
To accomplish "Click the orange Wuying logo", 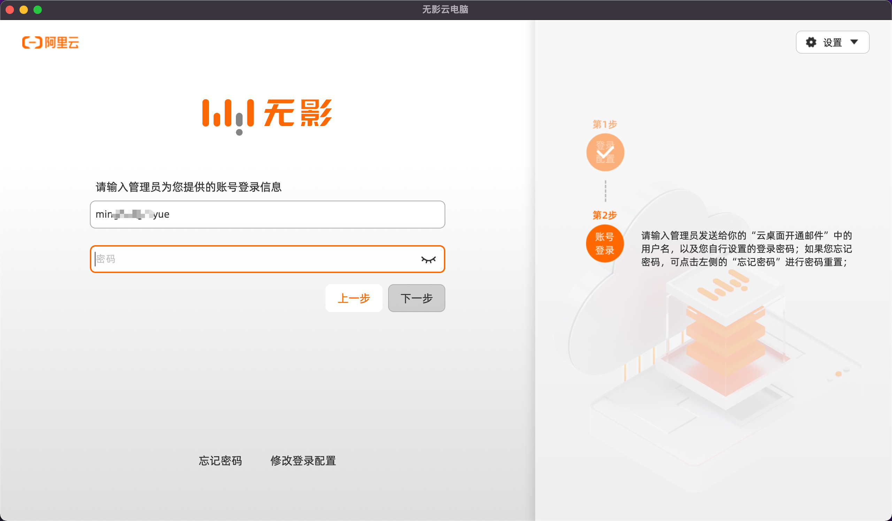I will click(x=267, y=114).
